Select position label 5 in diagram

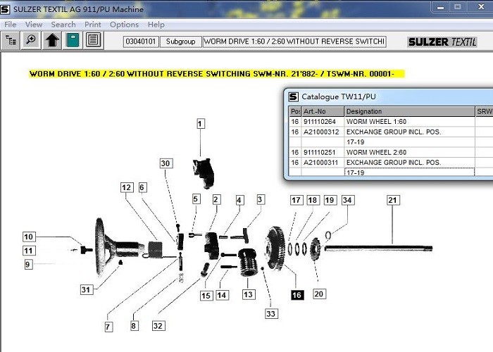tap(196, 199)
